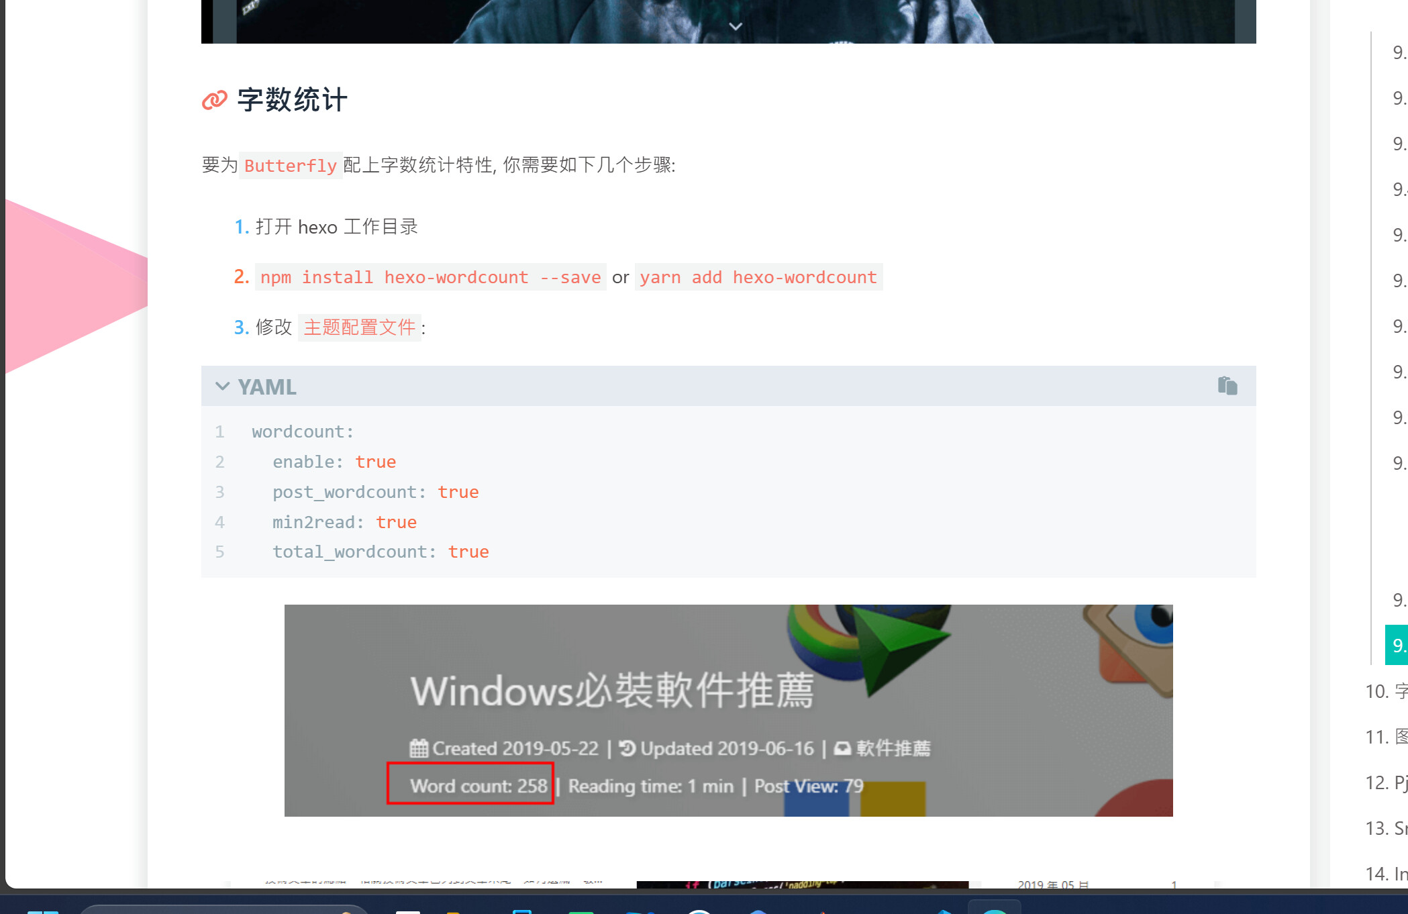
Task: Select the 'npm install hexo-wordcount --save' command
Action: tap(430, 277)
